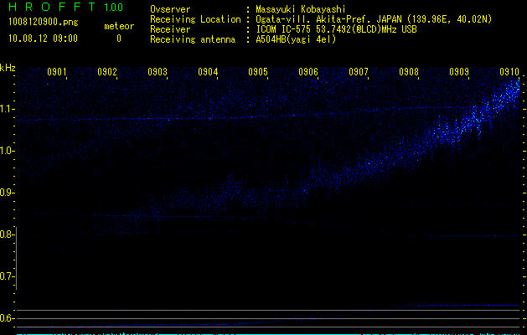Click the 0.7 frequency axis label
Image resolution: width=527 pixels, height=335 pixels.
click(x=7, y=276)
